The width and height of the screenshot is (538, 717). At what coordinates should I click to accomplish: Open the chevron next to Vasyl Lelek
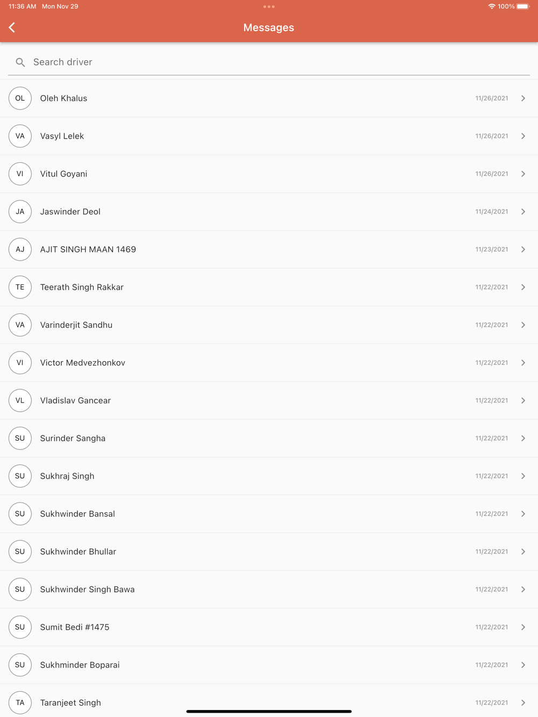pos(523,136)
